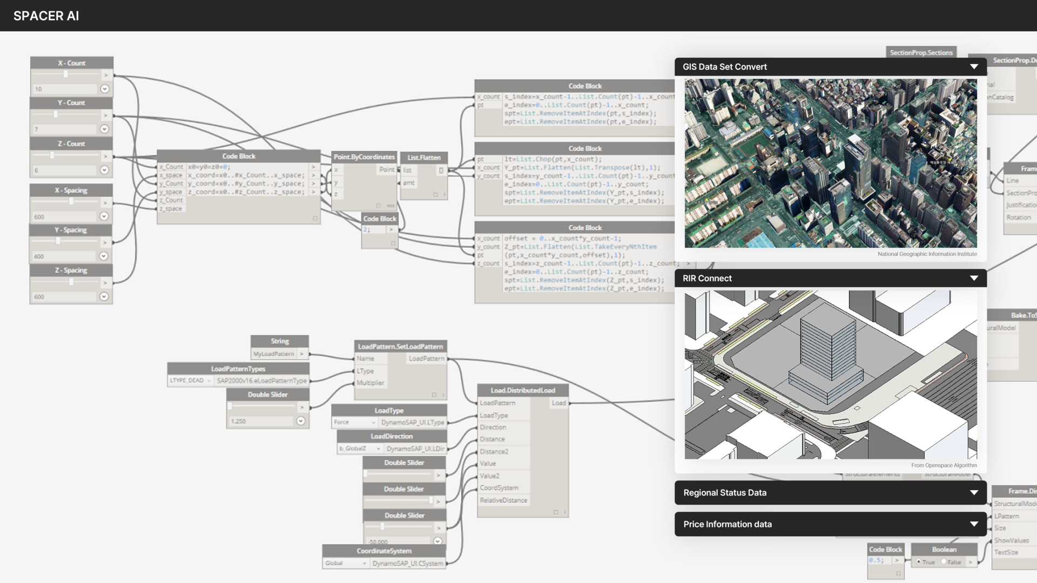Click the X-Count slider handle
Image resolution: width=1037 pixels, height=583 pixels.
tap(66, 74)
